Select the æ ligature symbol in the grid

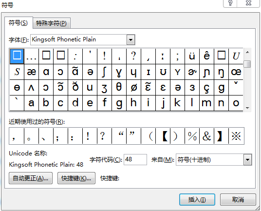(x=32, y=72)
